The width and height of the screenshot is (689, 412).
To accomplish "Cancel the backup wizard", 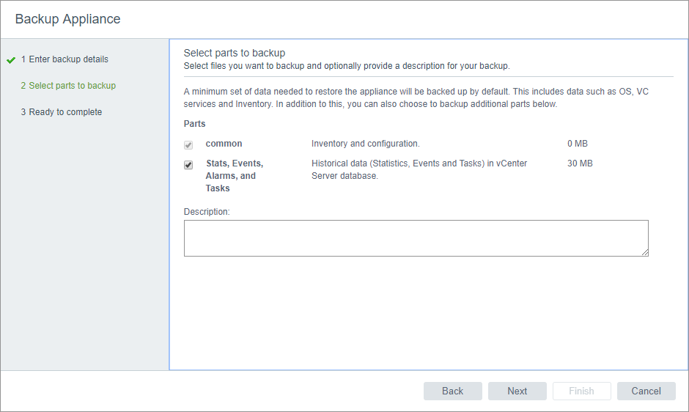I will coord(646,391).
